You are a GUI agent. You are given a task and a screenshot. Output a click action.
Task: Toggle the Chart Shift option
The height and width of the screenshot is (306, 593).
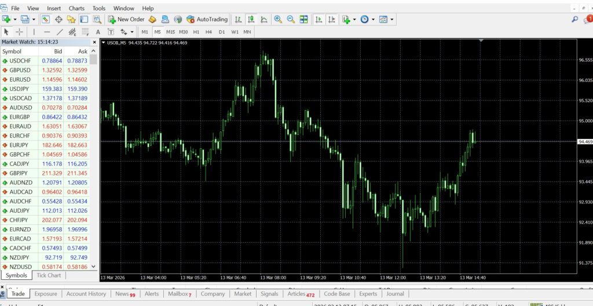[x=331, y=19]
